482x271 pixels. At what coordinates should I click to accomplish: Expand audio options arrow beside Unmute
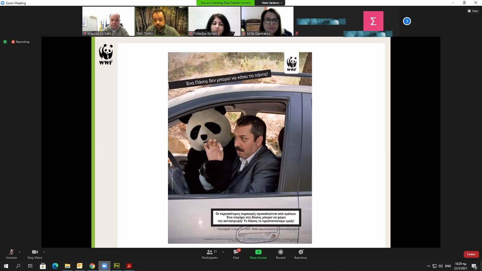[20, 252]
